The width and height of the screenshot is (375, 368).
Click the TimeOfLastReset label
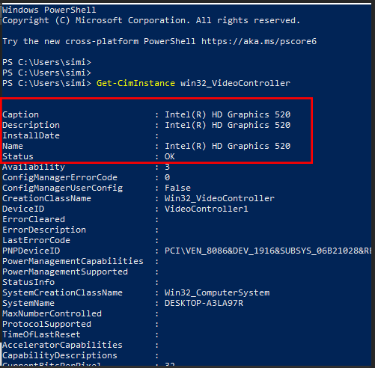point(41,334)
